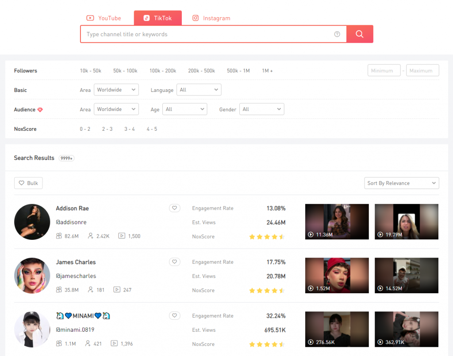The width and height of the screenshot is (453, 356).
Task: Select the 100k - 200k followers filter
Action: (x=163, y=71)
